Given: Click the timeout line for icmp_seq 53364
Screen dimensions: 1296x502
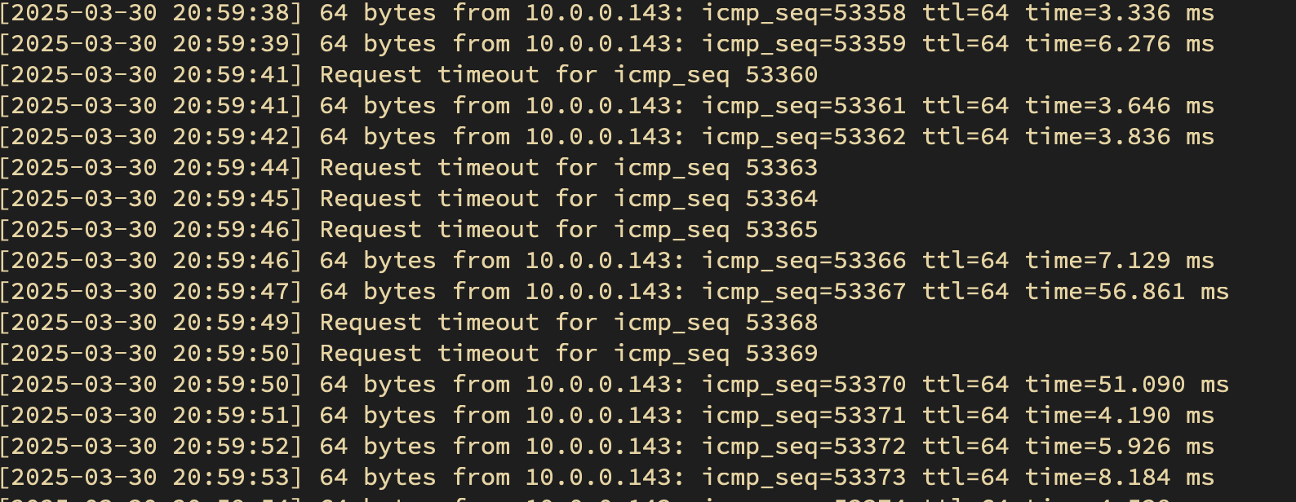Looking at the screenshot, I should [409, 199].
